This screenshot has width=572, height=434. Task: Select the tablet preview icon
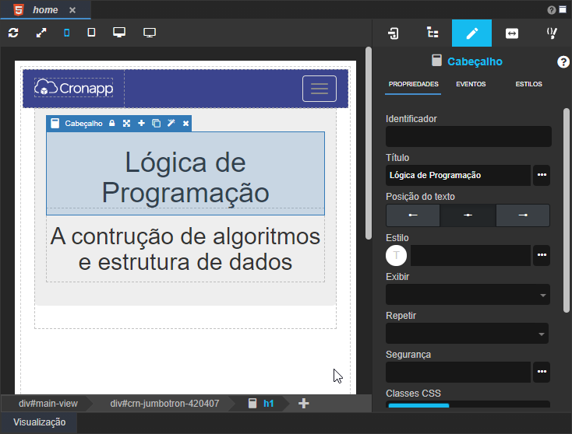point(91,33)
